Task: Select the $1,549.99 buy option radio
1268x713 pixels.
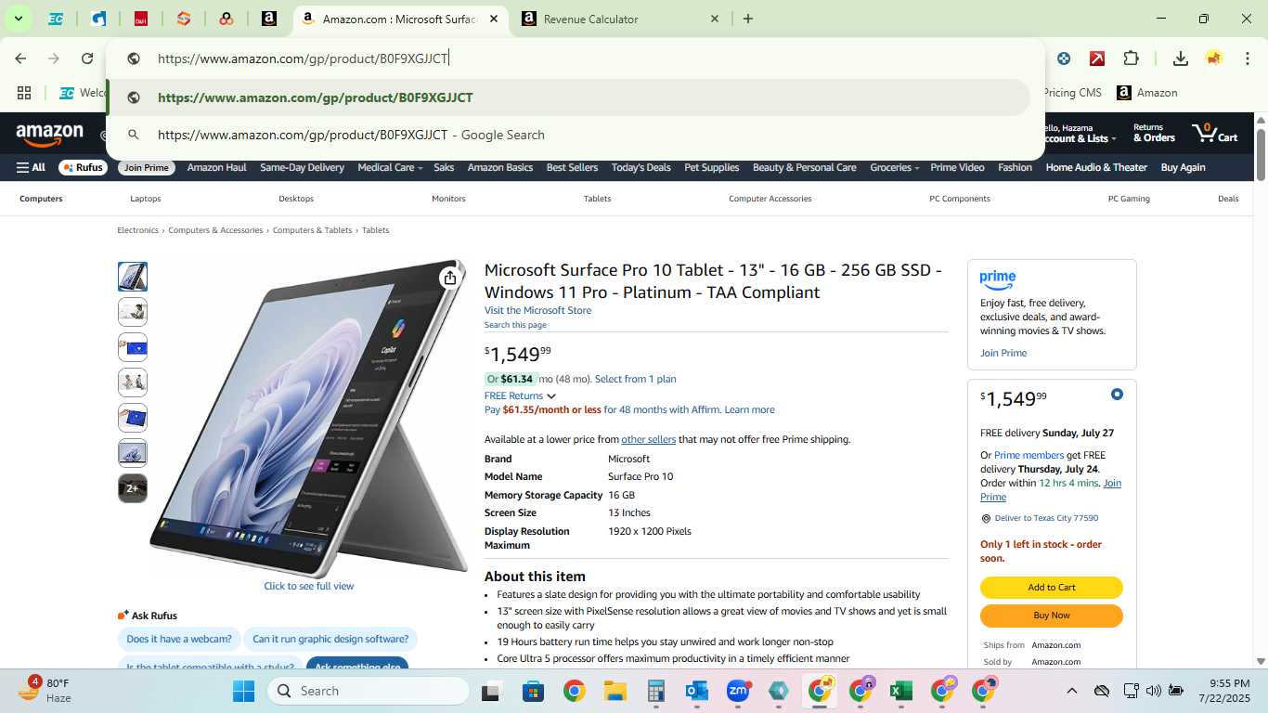Action: click(1117, 395)
